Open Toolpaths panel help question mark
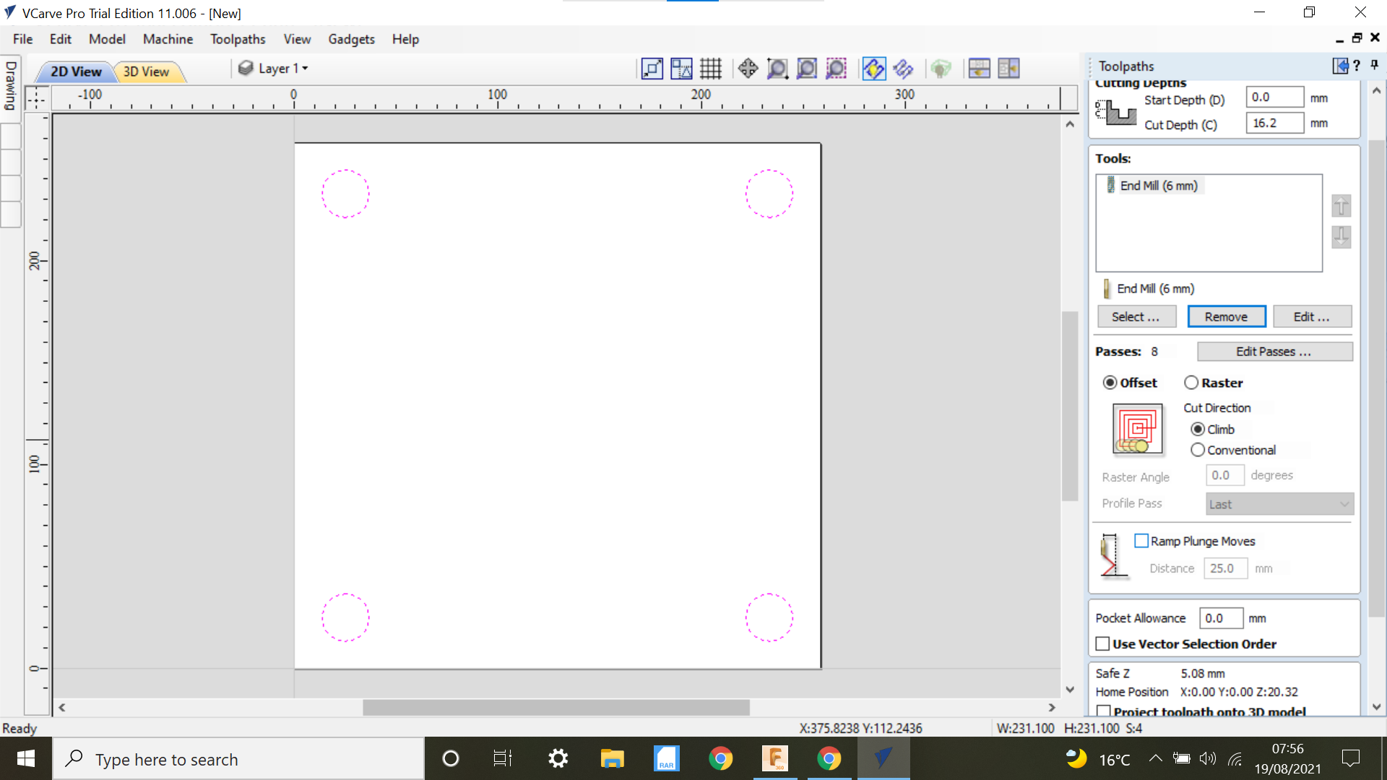This screenshot has width=1387, height=780. click(1357, 66)
